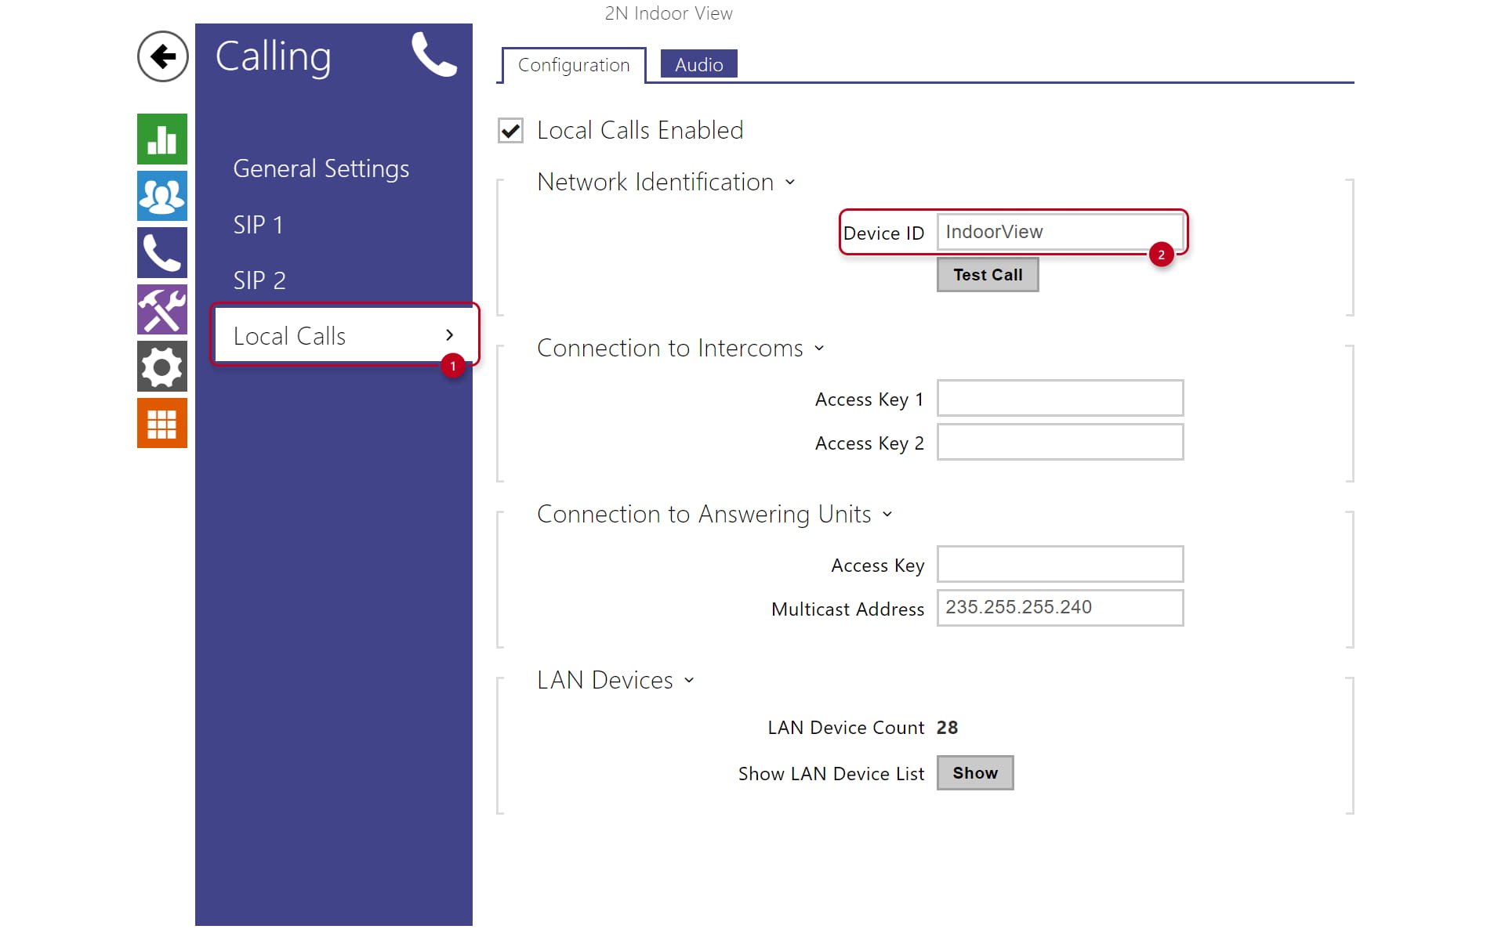Click the back arrow button
The image size is (1505, 940).
click(x=162, y=56)
